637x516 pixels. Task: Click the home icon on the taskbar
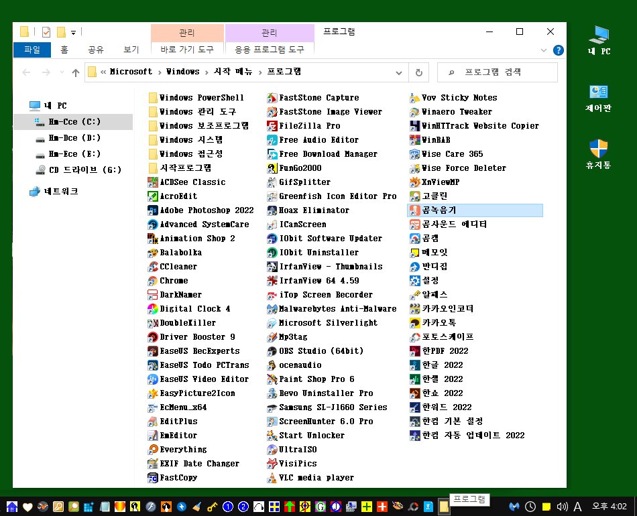click(x=12, y=506)
